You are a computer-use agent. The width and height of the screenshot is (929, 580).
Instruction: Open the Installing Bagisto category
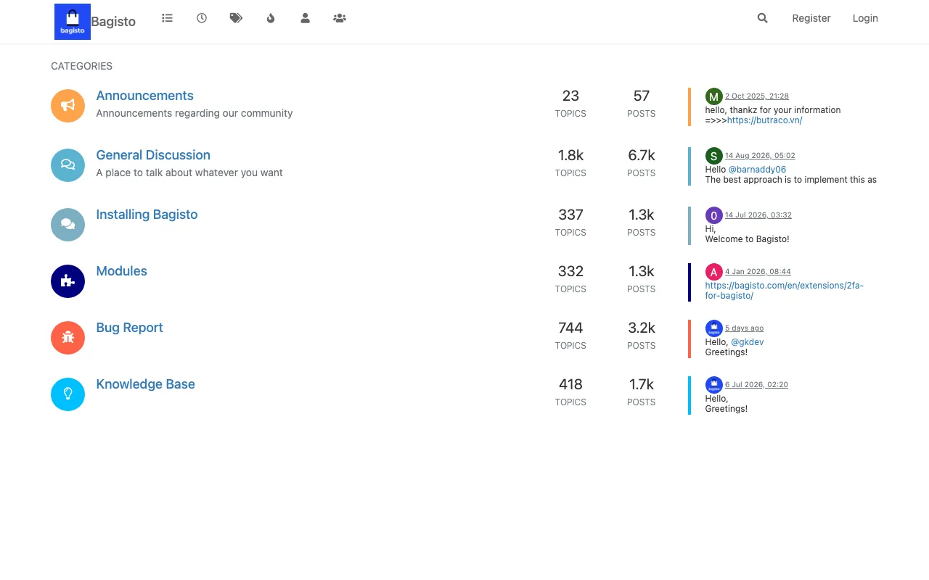[147, 215]
